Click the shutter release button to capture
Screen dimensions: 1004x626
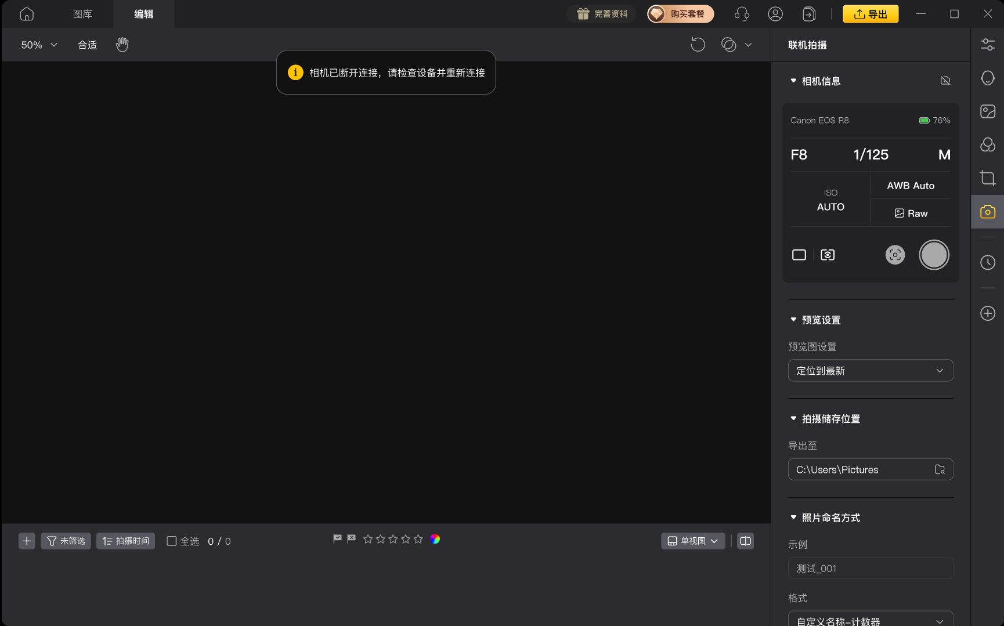point(934,255)
